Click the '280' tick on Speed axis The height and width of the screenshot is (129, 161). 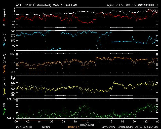coord(13,95)
